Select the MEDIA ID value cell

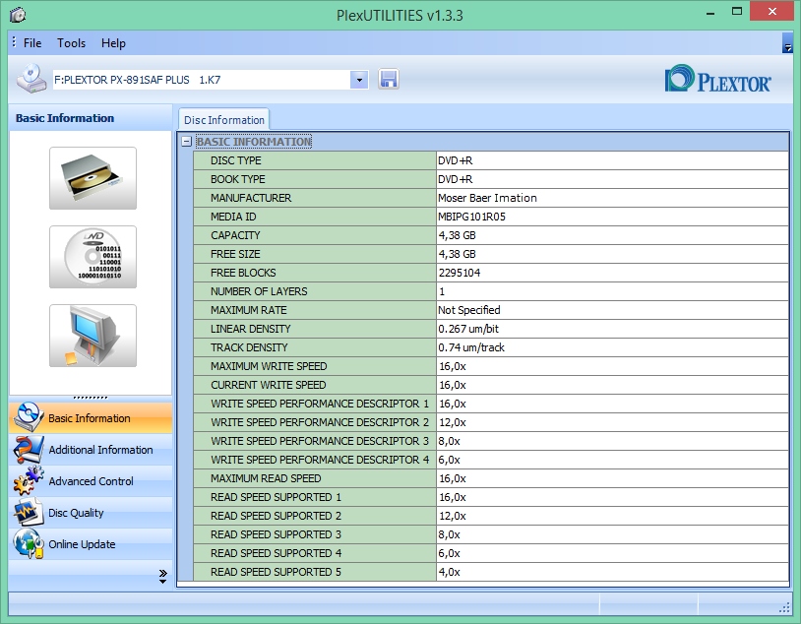611,217
